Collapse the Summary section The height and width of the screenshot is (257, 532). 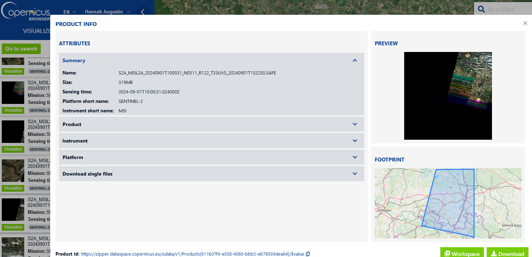click(355, 60)
